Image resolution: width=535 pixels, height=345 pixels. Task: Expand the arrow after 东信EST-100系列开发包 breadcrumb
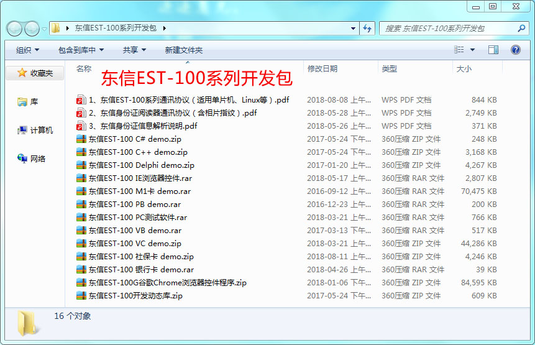pos(165,29)
